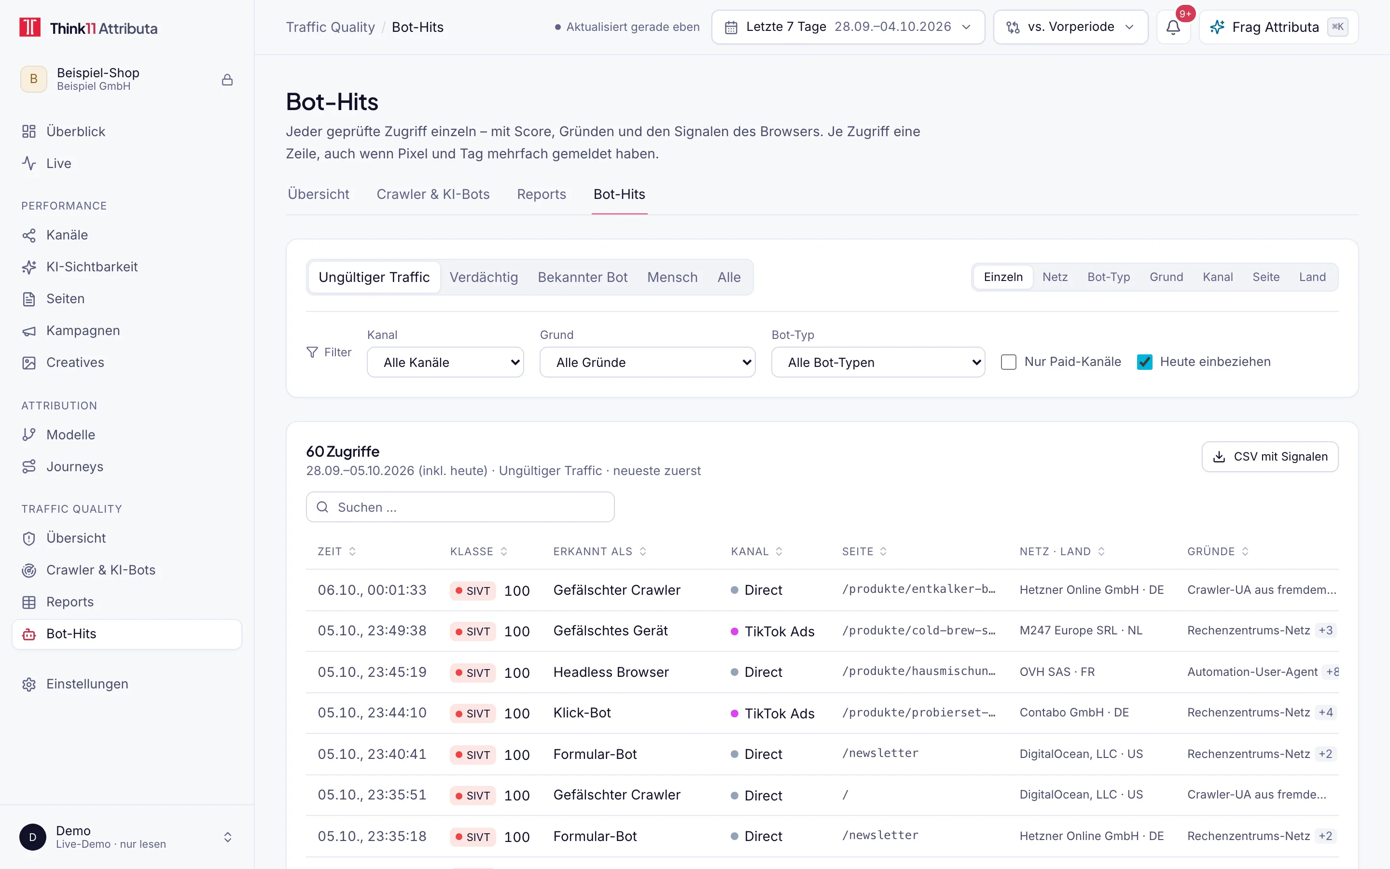Viewport: 1390px width, 869px height.
Task: Enable the Nur Paid-Kanäle checkbox
Action: point(1009,362)
